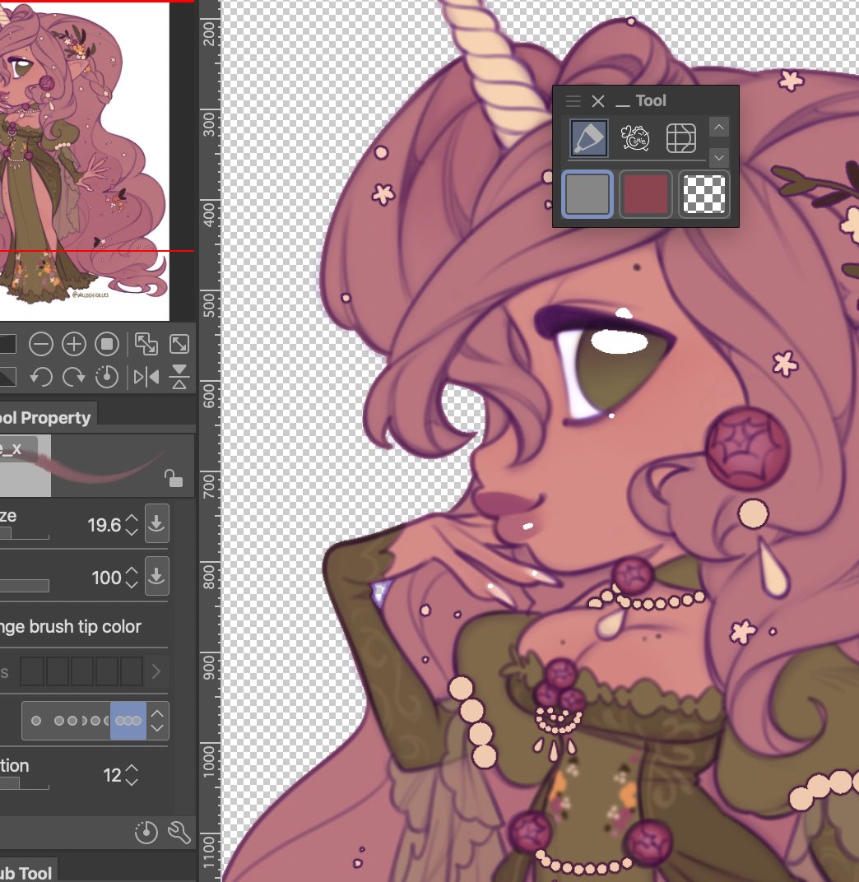Select the dark red sub color swatch

pos(646,195)
